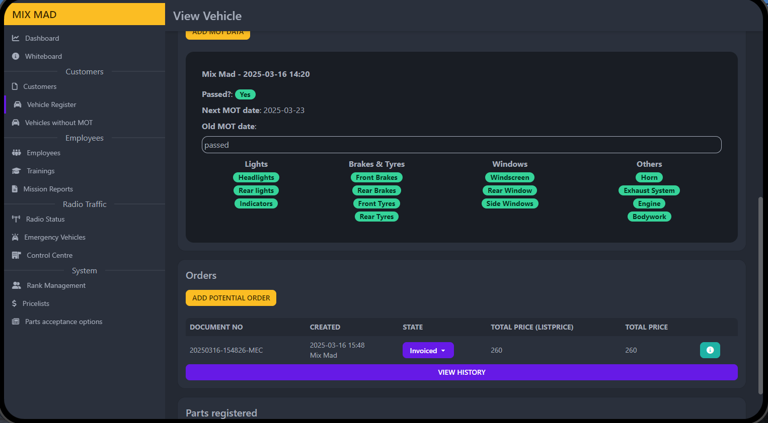The width and height of the screenshot is (768, 423).
Task: Click the vertical page scrollbar
Action: [760, 295]
